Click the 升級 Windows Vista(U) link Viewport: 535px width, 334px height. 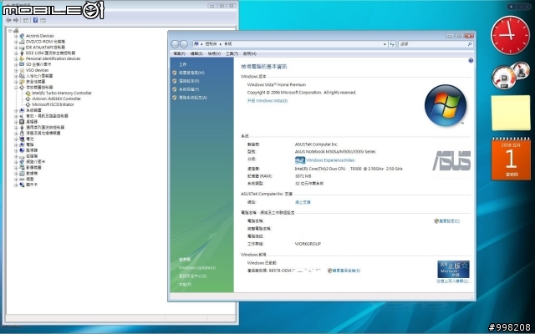click(267, 101)
